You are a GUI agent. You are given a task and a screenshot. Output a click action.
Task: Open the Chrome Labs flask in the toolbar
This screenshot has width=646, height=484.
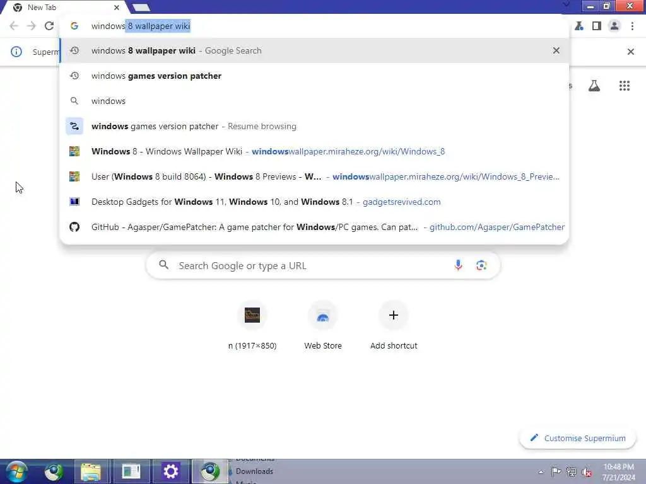(579, 26)
